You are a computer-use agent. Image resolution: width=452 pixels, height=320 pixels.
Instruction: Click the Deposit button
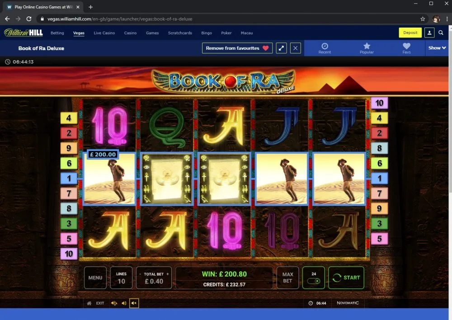tap(410, 33)
